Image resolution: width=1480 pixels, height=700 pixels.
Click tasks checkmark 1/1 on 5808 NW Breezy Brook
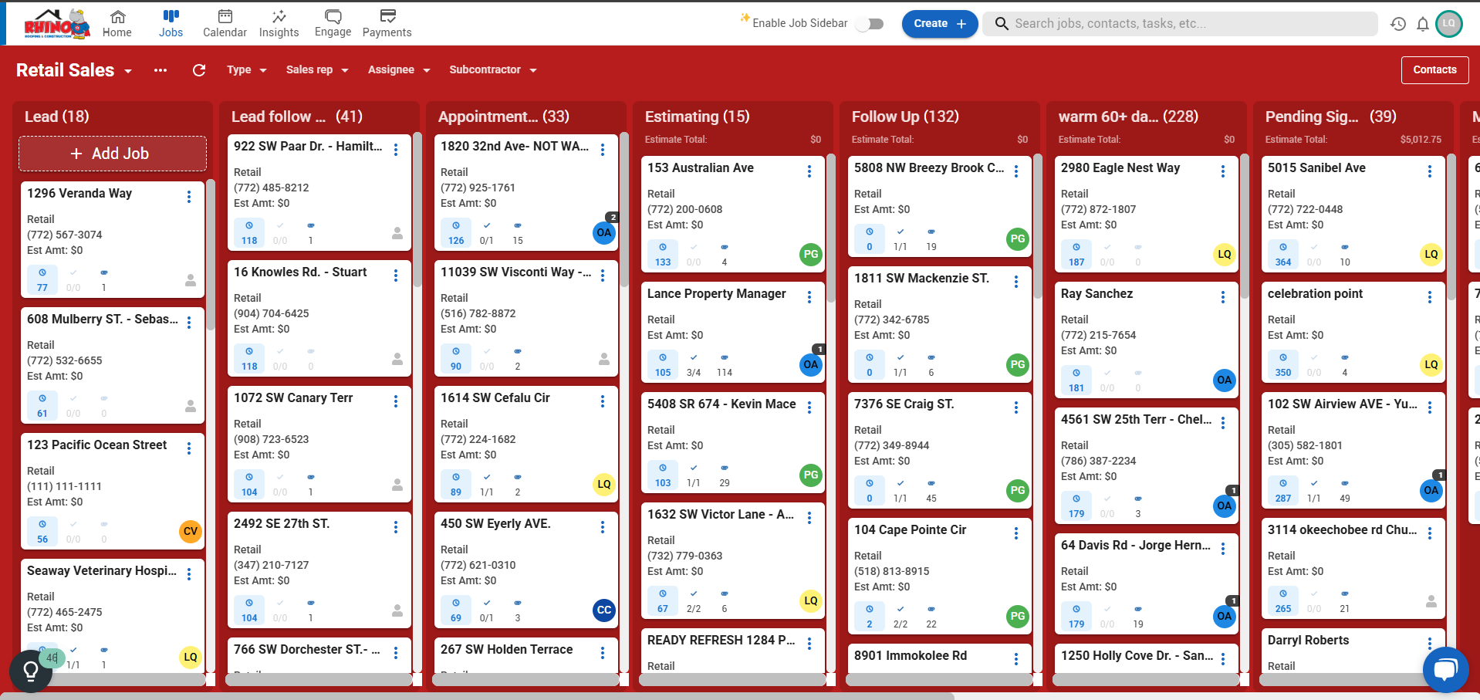(x=901, y=239)
